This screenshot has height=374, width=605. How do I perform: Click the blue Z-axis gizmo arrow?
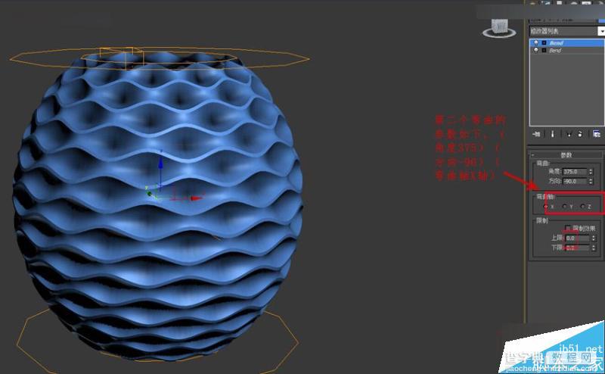[x=160, y=165]
